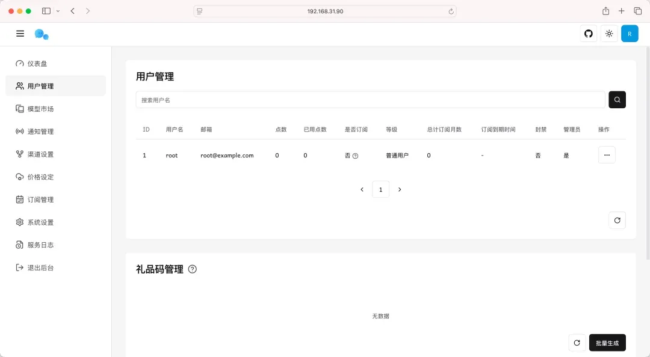Viewport: 650px width, 357px height.
Task: Click the 无数据 empty-state text
Action: pyautogui.click(x=380, y=316)
